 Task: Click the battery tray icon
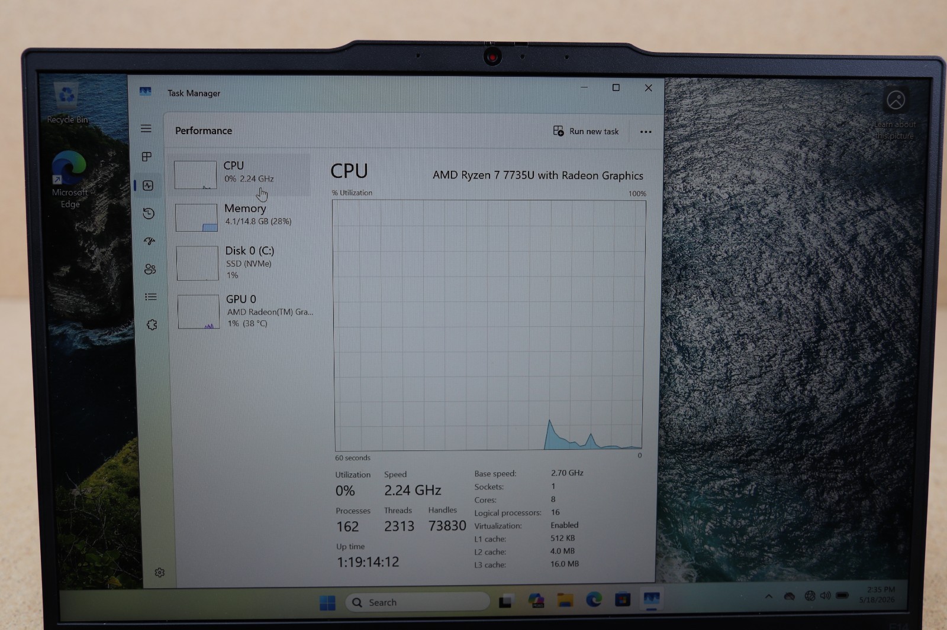842,595
